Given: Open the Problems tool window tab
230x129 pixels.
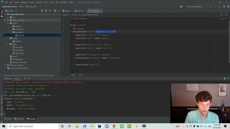Looking at the screenshot, I should pos(19,119).
